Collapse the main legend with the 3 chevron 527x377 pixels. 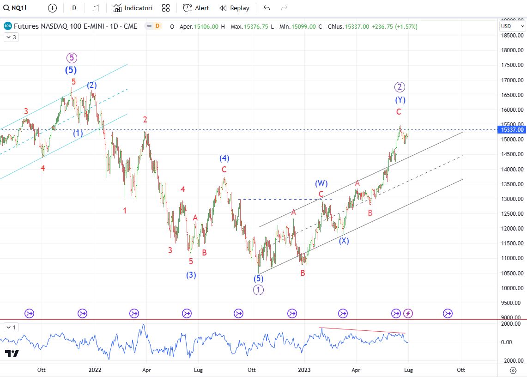coord(11,37)
